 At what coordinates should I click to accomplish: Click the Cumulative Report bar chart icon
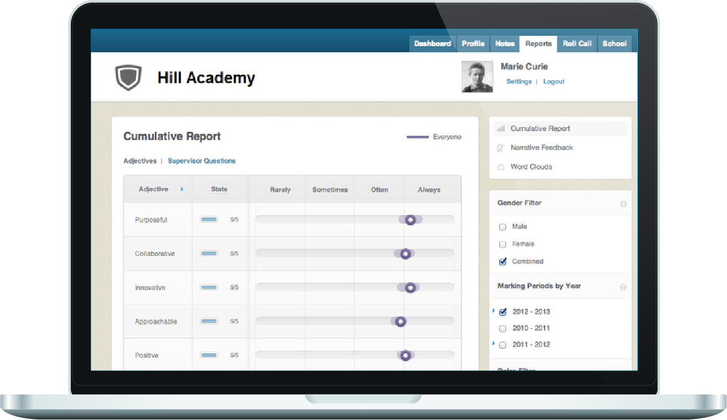click(x=501, y=129)
